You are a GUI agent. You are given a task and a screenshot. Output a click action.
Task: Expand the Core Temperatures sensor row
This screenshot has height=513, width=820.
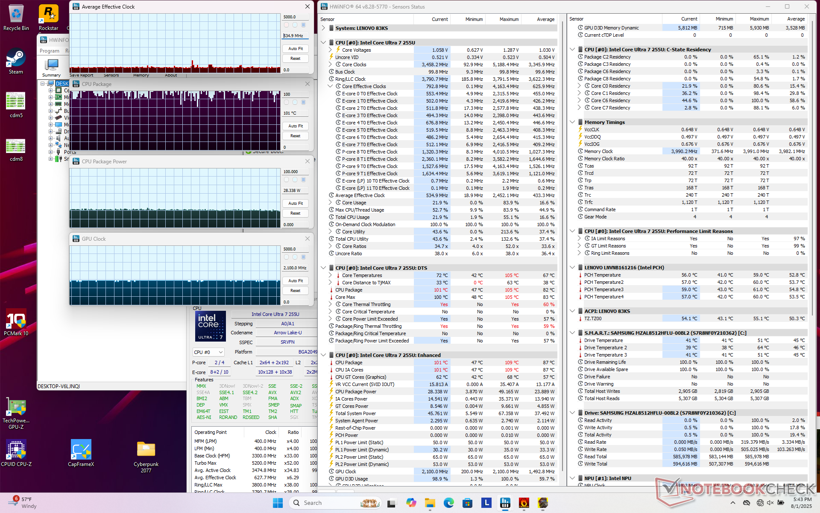[330, 275]
